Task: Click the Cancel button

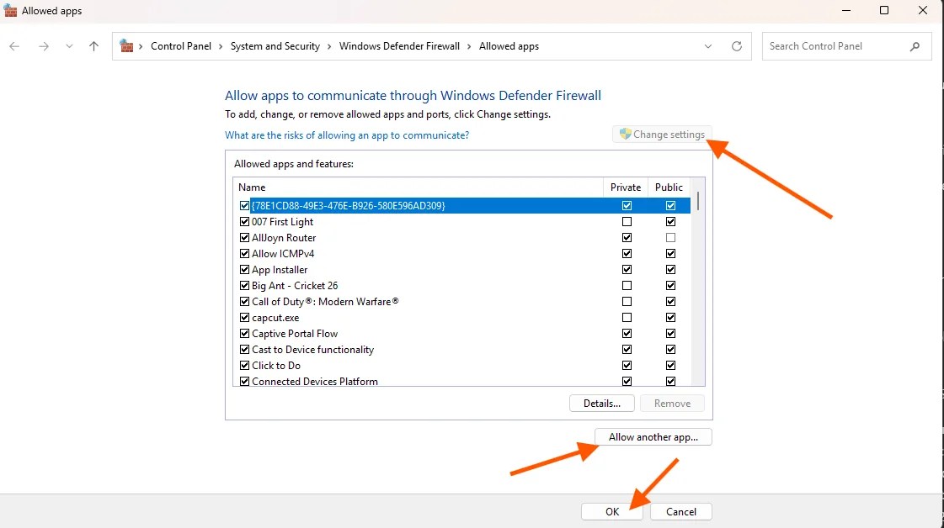Action: coord(681,512)
